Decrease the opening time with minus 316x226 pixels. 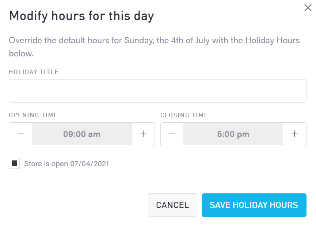pyautogui.click(x=20, y=134)
